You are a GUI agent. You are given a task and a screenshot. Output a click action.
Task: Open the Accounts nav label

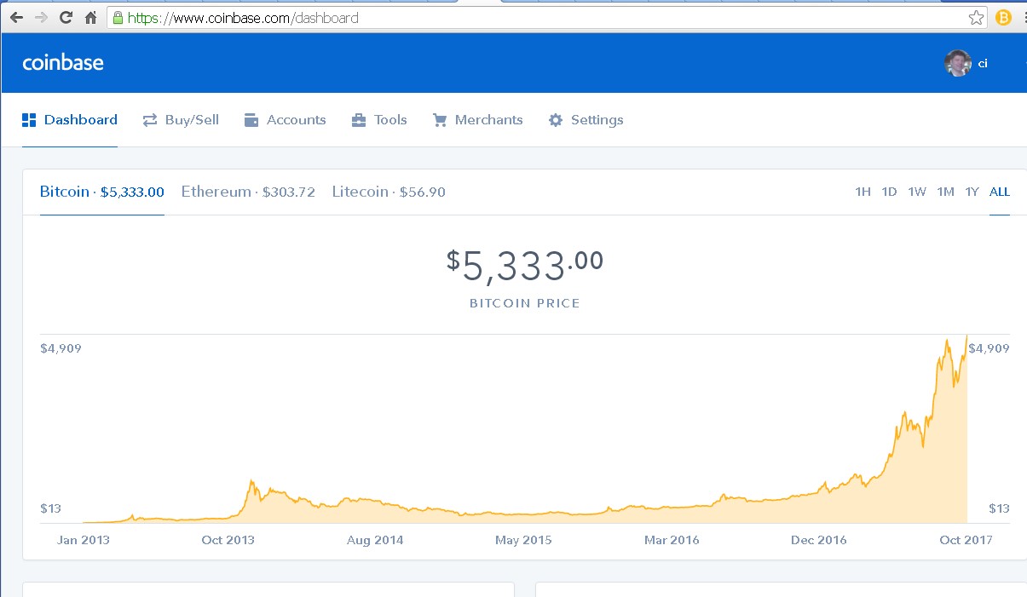pos(297,120)
